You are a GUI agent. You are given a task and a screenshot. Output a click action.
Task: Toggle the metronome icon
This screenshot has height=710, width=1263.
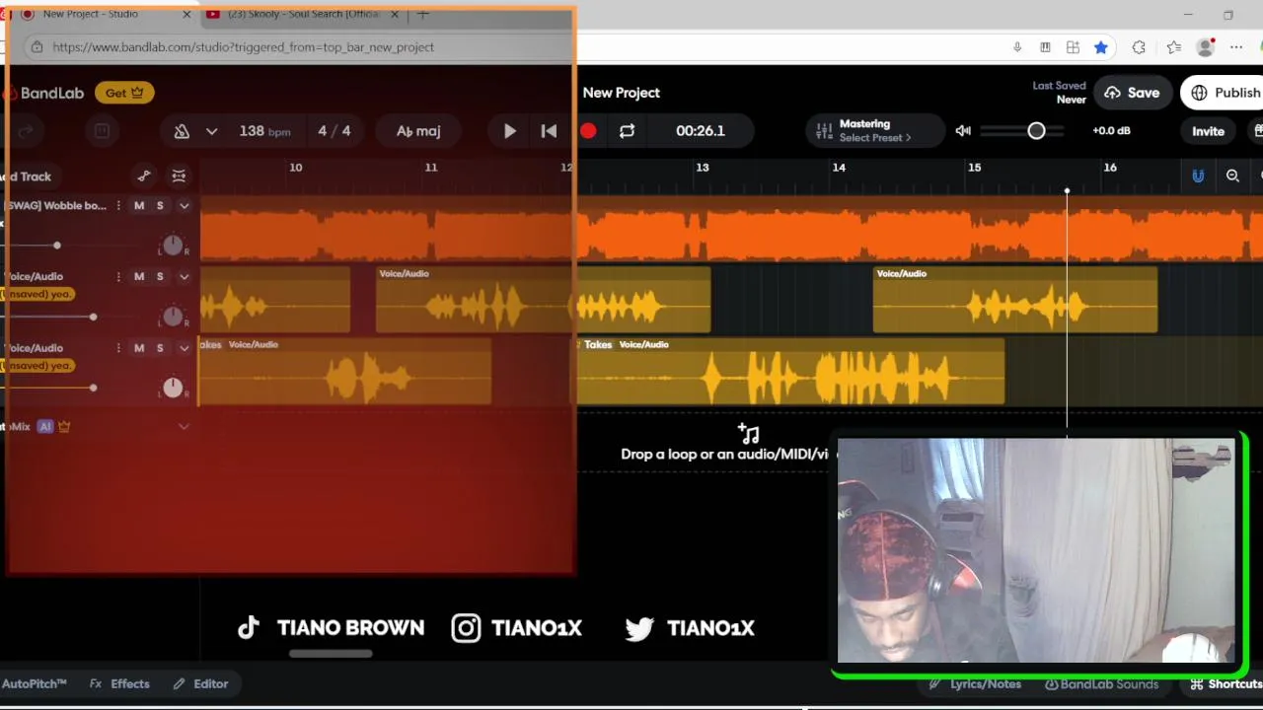[x=182, y=131]
